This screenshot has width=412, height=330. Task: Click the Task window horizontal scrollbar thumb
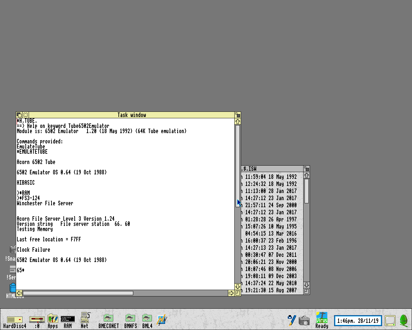pyautogui.click(x=78, y=293)
